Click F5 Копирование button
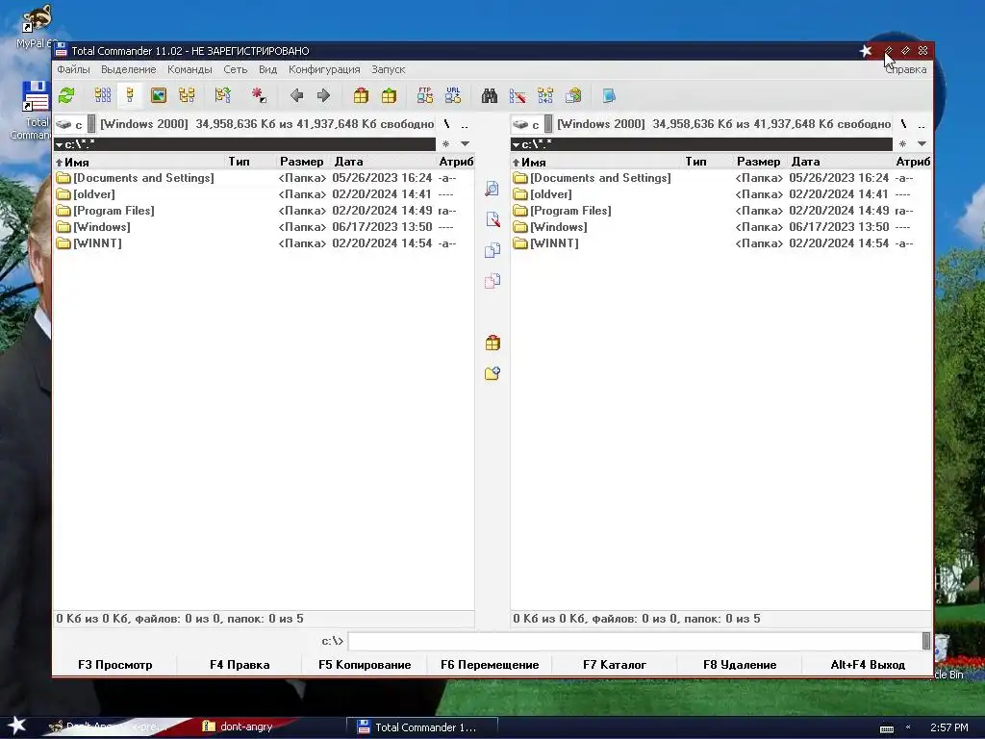Image resolution: width=985 pixels, height=739 pixels. point(365,665)
